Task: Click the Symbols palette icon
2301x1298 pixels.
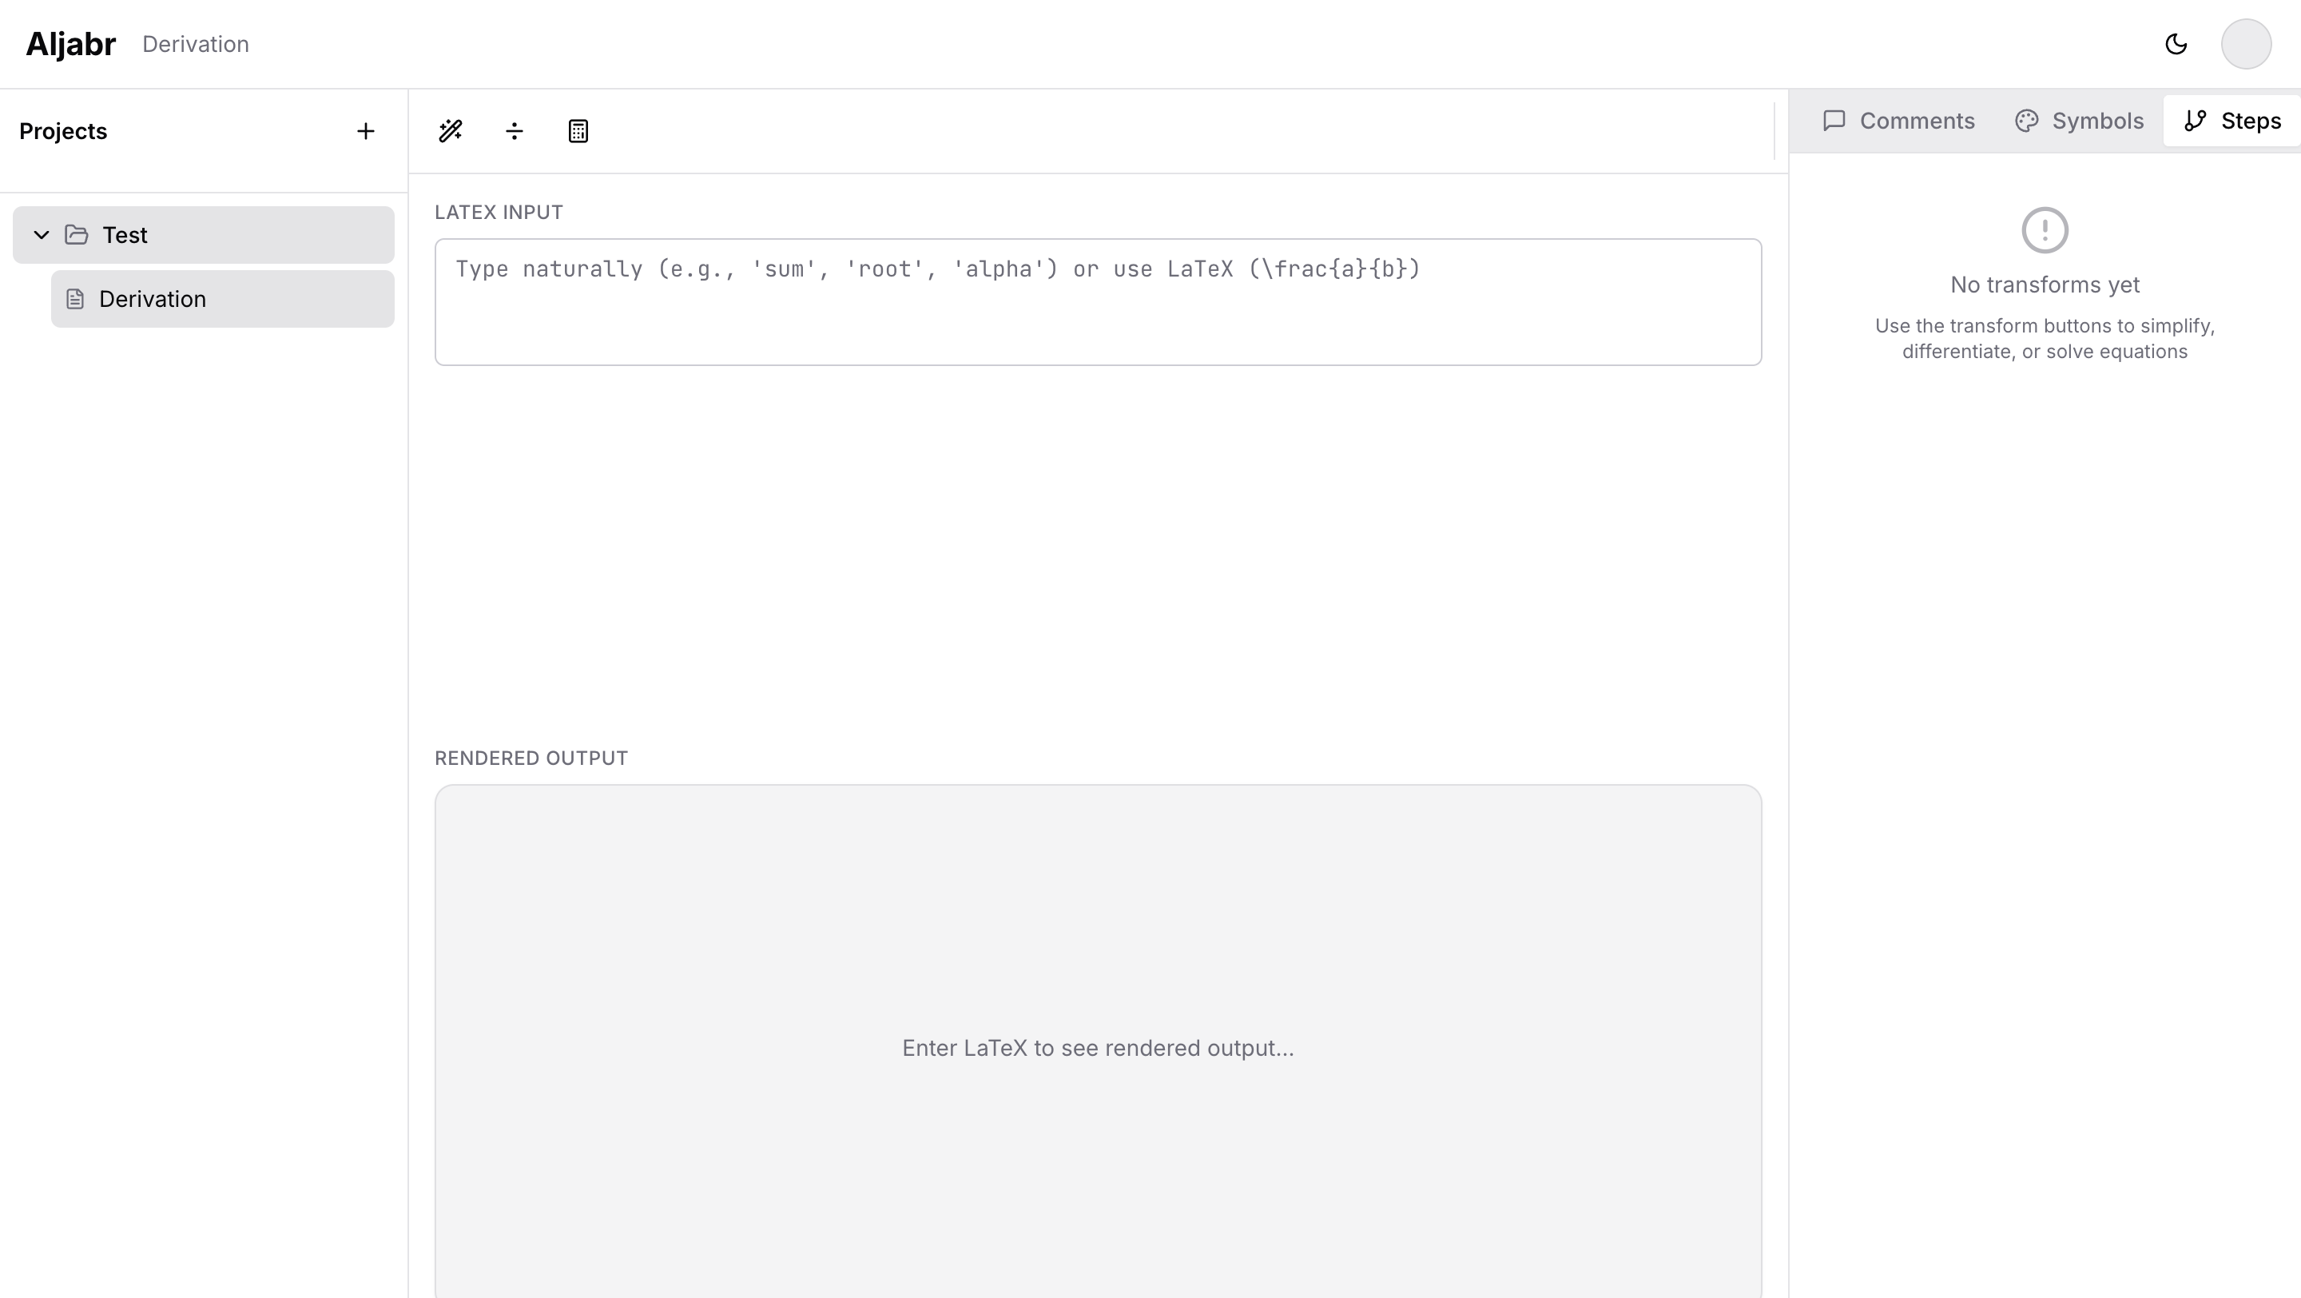Action: [2026, 121]
